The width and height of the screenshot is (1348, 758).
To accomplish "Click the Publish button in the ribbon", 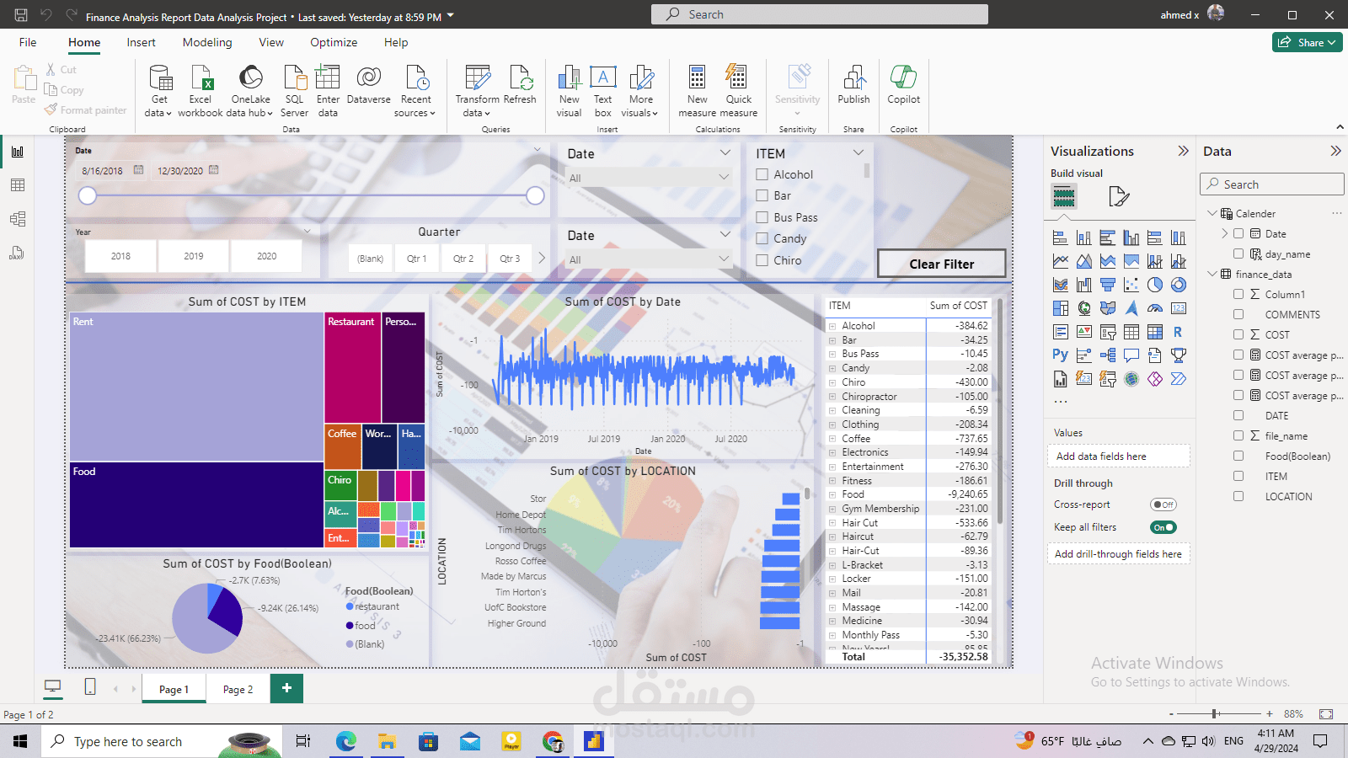I will coord(853,88).
